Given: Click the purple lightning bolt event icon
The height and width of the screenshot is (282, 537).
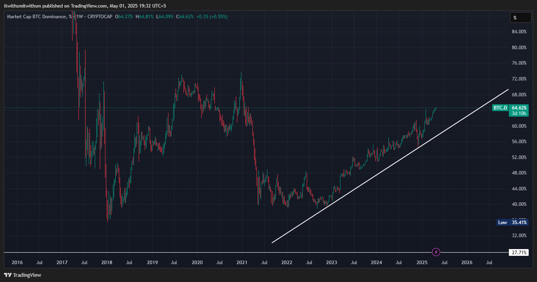Looking at the screenshot, I should [436, 252].
